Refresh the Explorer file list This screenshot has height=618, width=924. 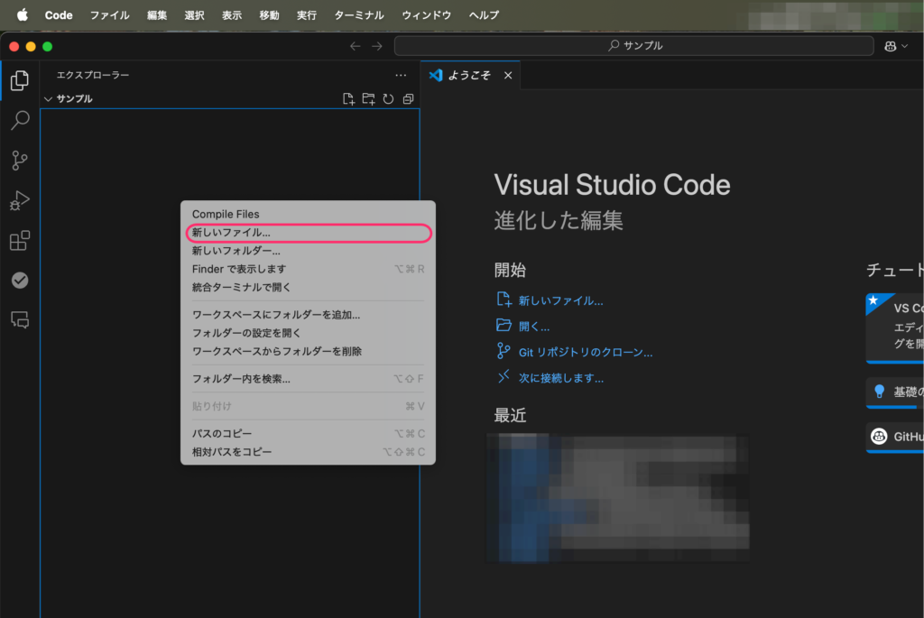(x=388, y=99)
